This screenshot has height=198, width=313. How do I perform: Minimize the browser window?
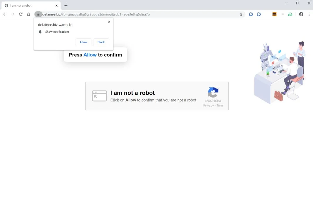(x=286, y=3)
